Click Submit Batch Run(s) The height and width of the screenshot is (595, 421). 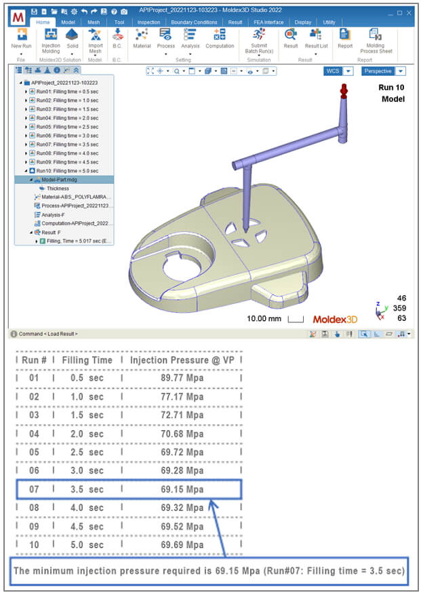(x=259, y=35)
